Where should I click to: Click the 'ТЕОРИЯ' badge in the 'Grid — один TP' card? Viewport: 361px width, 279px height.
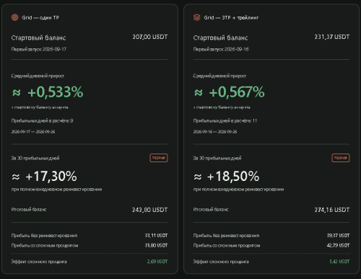[159, 158]
